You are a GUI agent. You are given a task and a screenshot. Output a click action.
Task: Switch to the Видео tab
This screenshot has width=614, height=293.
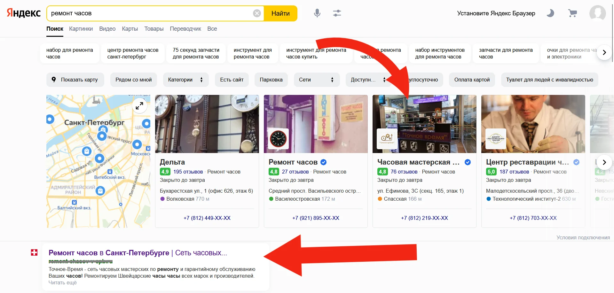tap(107, 29)
